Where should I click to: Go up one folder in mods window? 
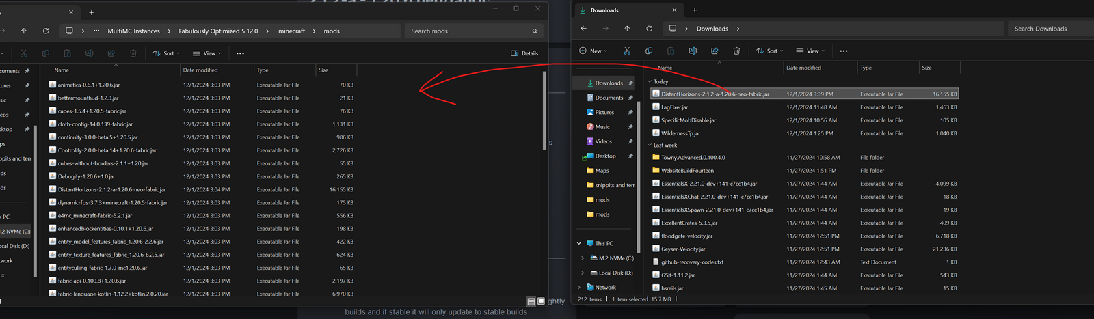click(x=24, y=31)
